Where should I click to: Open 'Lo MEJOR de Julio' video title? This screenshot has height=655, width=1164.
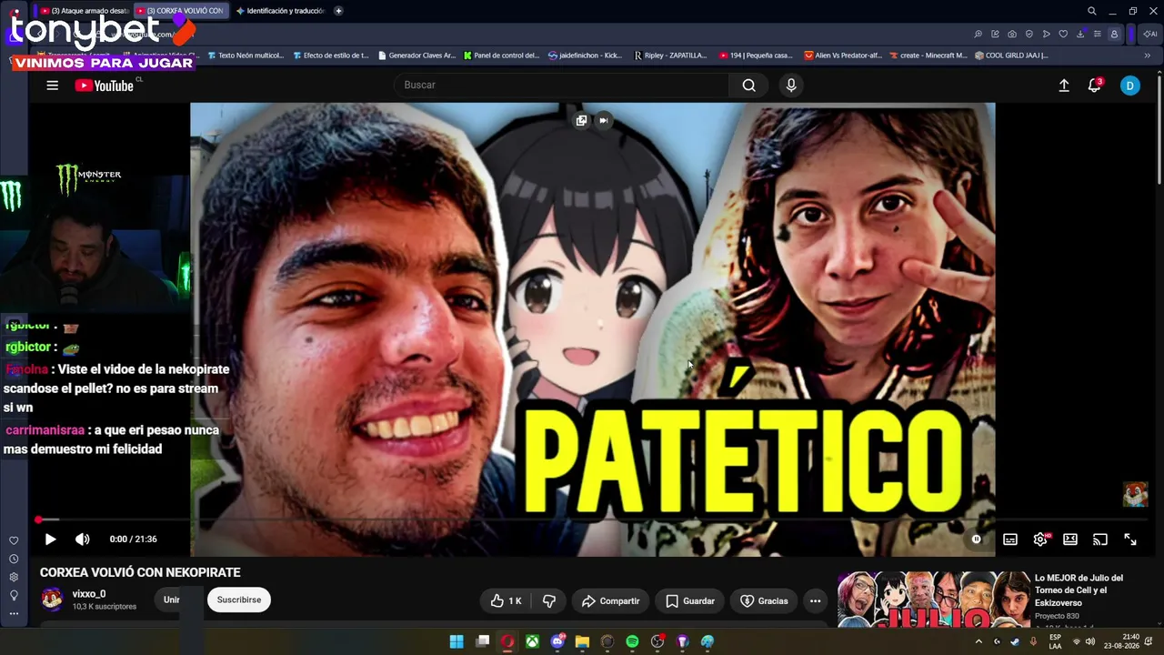[1079, 589]
